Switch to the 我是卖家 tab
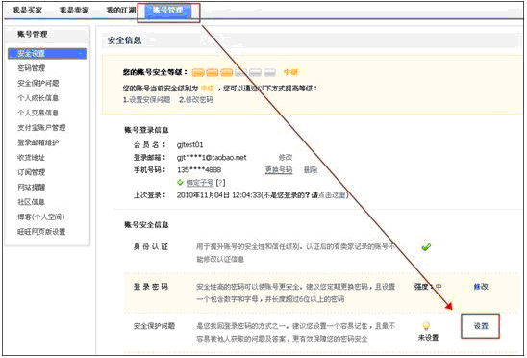 point(74,10)
